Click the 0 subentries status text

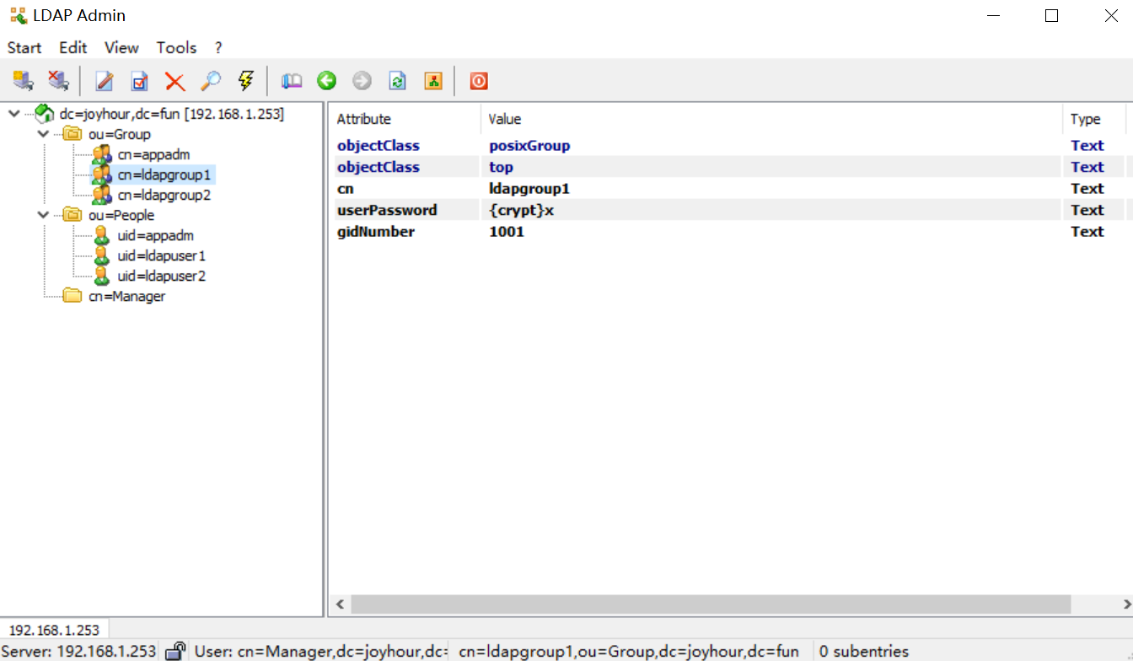(864, 651)
